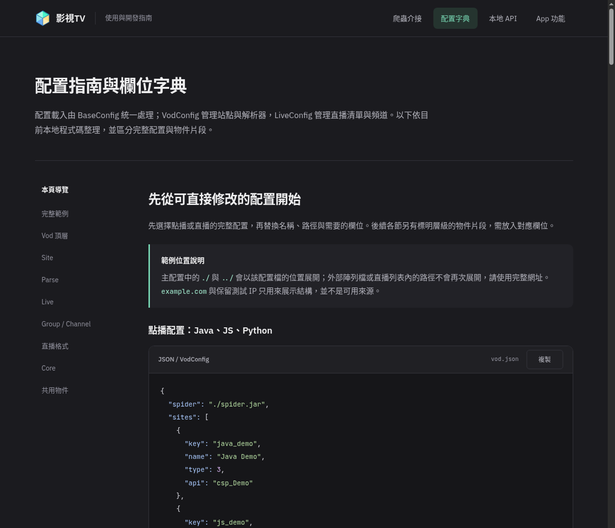The width and height of the screenshot is (615, 528).
Task: Click the 點播配置：Java、JS、Python subheading
Action: [x=210, y=330]
